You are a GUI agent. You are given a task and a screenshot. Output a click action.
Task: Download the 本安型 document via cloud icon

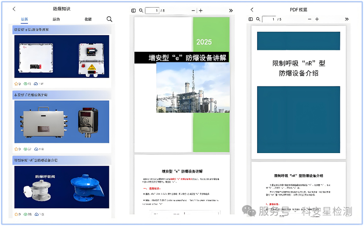[x=36, y=149]
